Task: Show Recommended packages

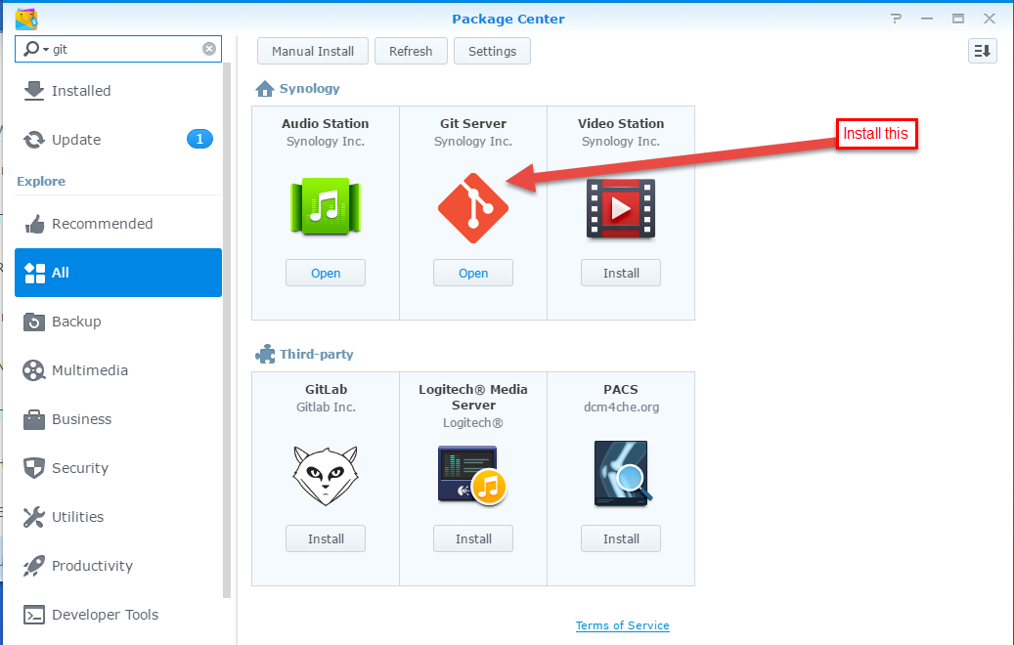Action: tap(118, 224)
